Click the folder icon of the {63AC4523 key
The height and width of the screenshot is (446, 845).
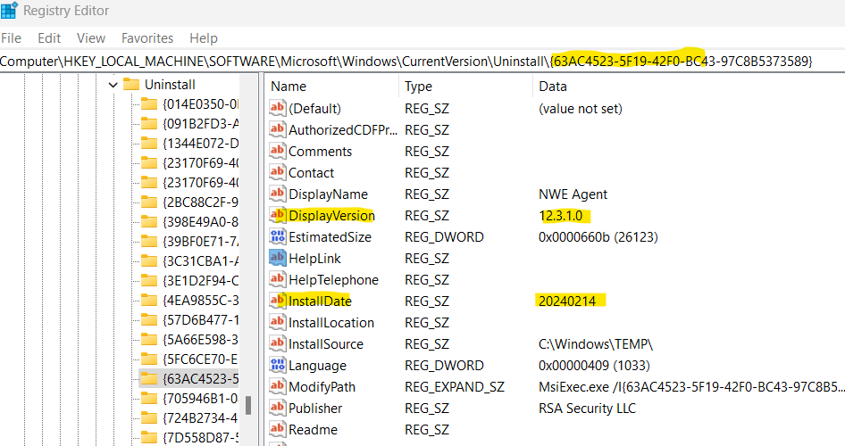click(148, 378)
